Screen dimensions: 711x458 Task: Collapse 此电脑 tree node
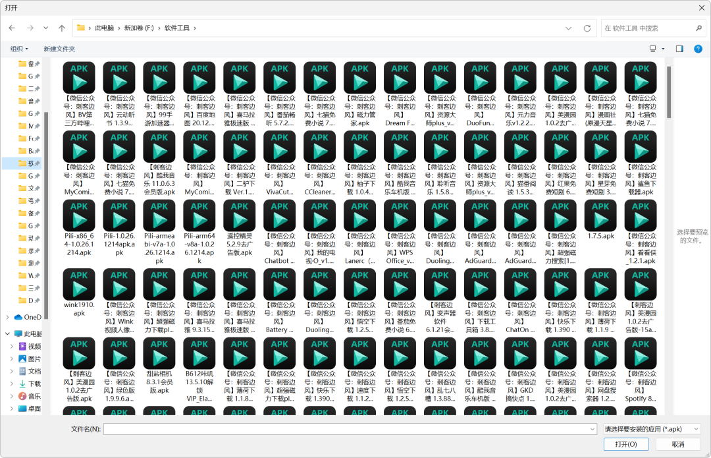coord(8,333)
